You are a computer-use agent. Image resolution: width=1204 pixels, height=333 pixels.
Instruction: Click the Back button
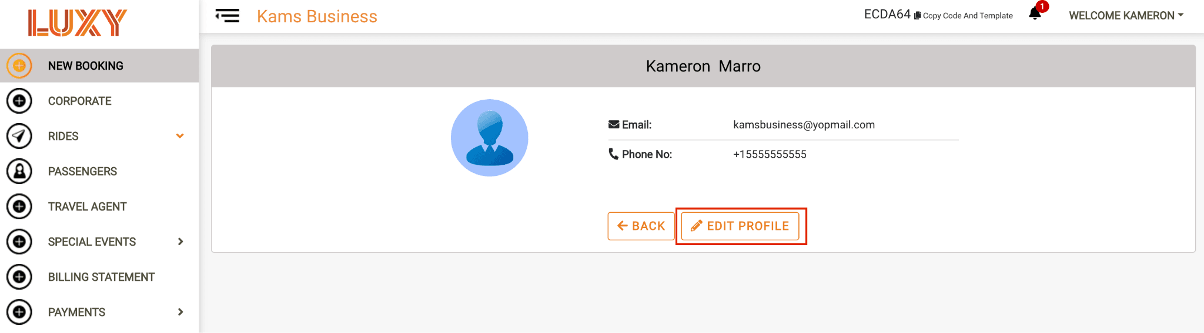tap(641, 226)
